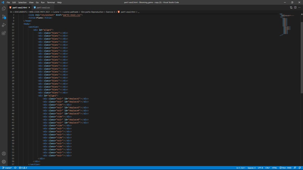
Task: Open the HTML language mode selector
Action: point(274,168)
